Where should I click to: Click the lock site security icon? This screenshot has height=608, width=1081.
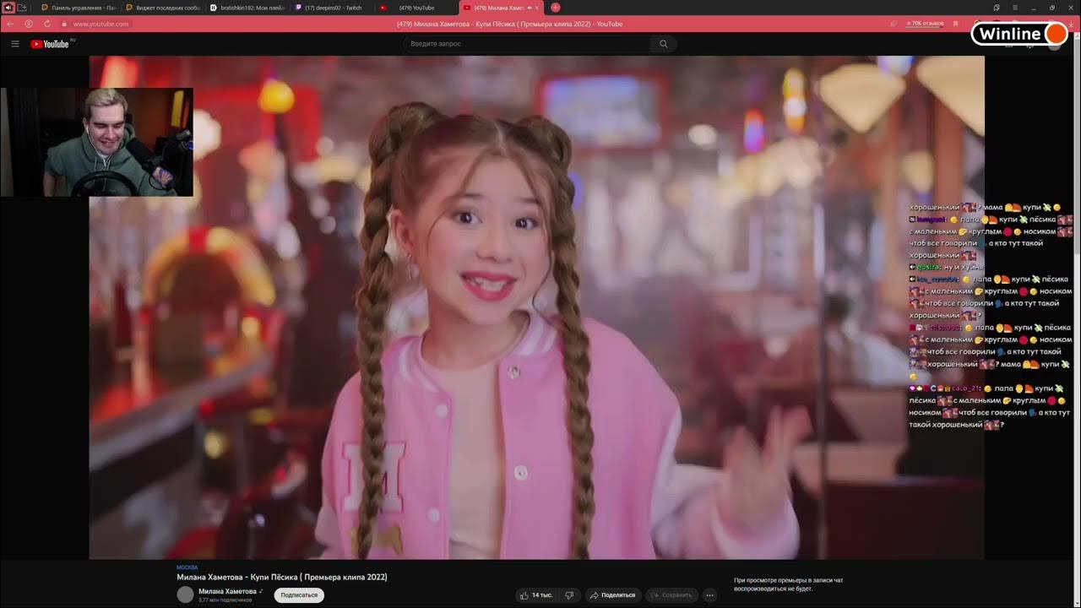tap(65, 24)
